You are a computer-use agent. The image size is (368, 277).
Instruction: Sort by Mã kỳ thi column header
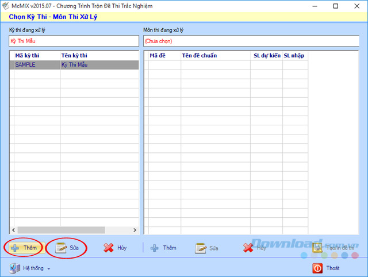(x=34, y=55)
